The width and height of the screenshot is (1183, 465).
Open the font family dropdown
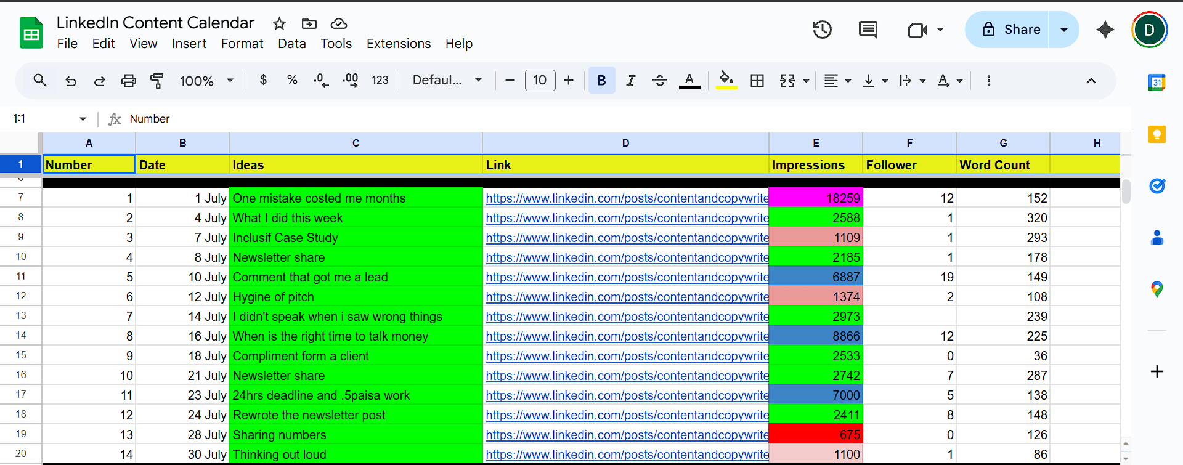point(447,80)
